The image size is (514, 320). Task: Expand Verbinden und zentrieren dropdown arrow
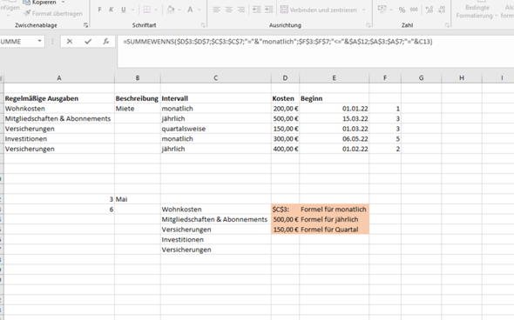point(364,10)
